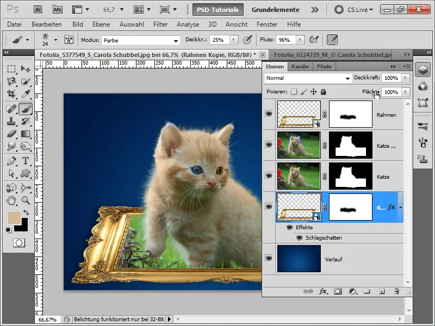Select the Rectangular Marquee tool

pos(11,69)
